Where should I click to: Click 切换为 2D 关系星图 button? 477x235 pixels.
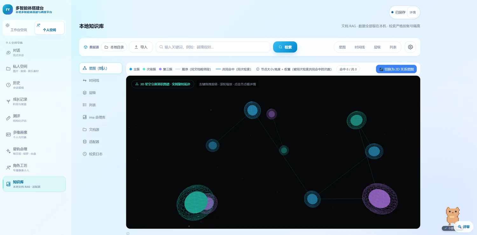[396, 69]
